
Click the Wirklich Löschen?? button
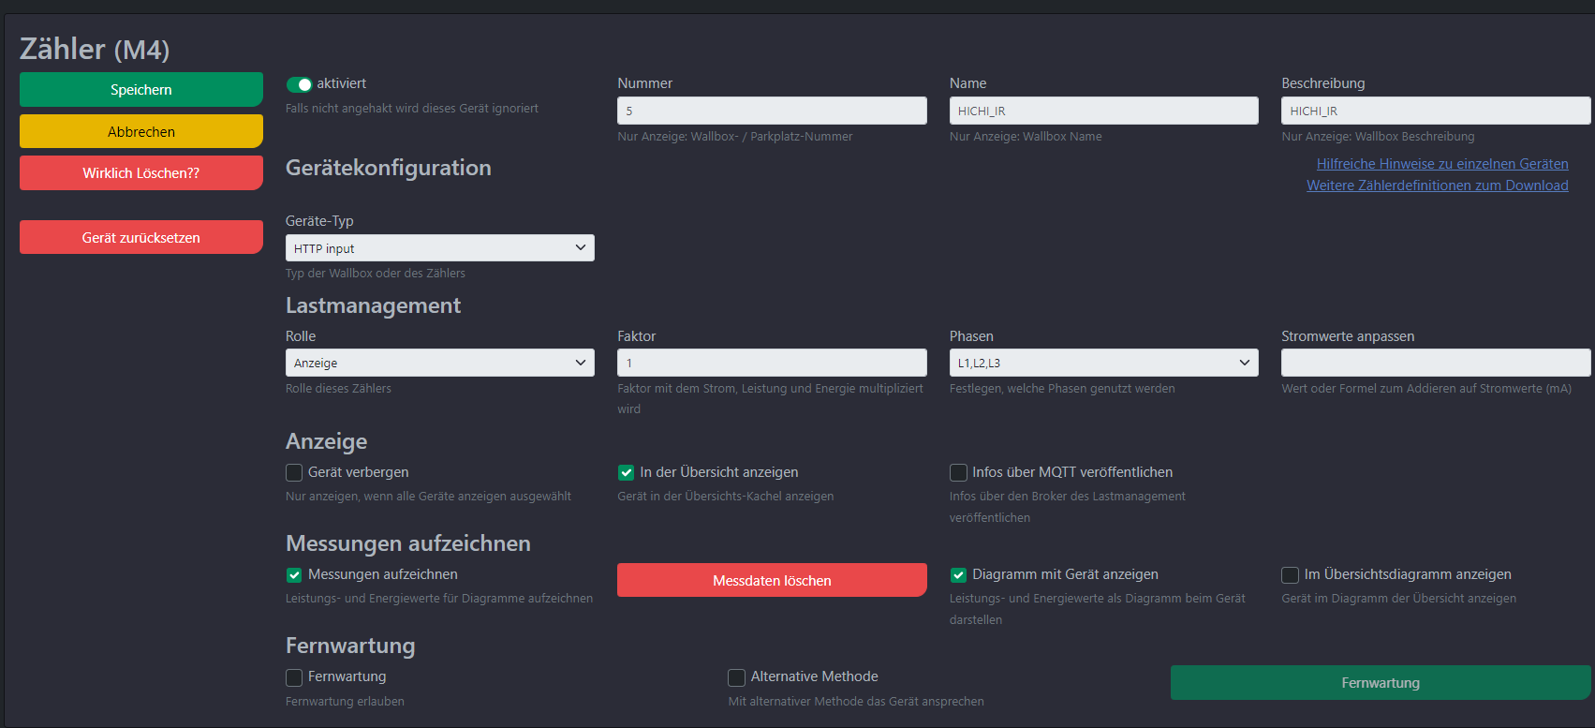pos(141,173)
